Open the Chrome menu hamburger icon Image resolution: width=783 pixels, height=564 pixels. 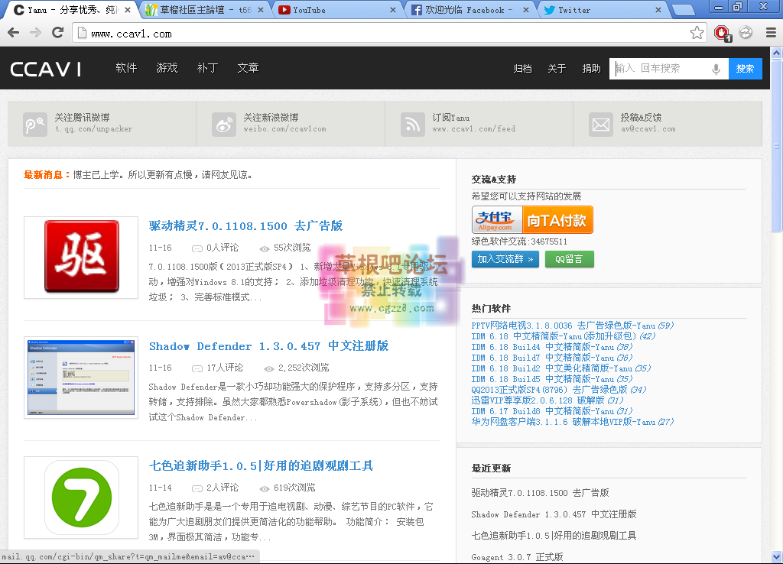click(x=770, y=33)
